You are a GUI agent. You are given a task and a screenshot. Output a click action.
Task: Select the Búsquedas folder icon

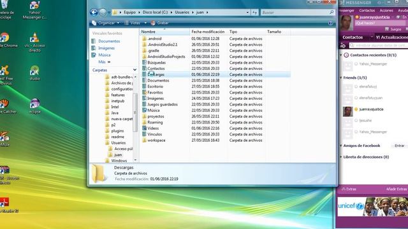coord(145,62)
